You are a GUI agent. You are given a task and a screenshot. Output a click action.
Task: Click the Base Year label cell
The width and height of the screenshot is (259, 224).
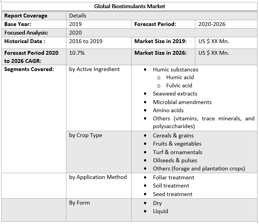coord(18,24)
